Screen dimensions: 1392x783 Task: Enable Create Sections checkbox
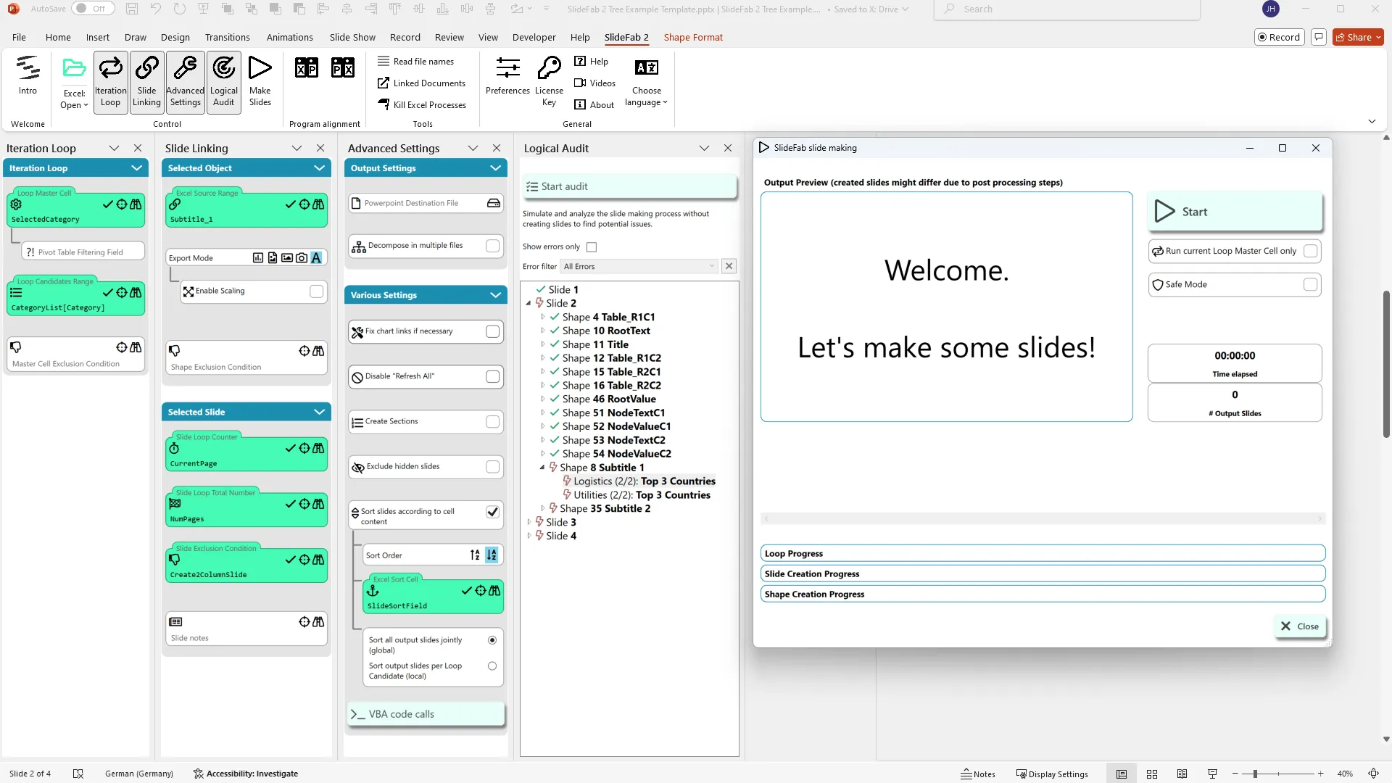[493, 421]
